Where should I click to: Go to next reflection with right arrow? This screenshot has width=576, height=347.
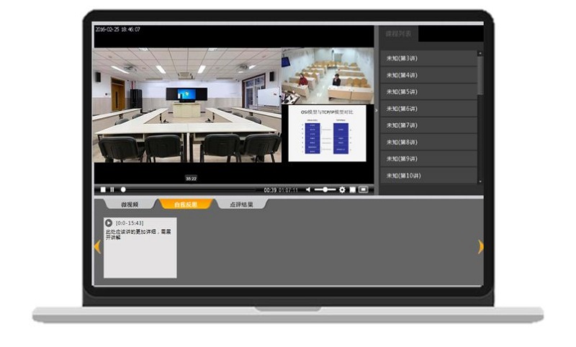480,247
